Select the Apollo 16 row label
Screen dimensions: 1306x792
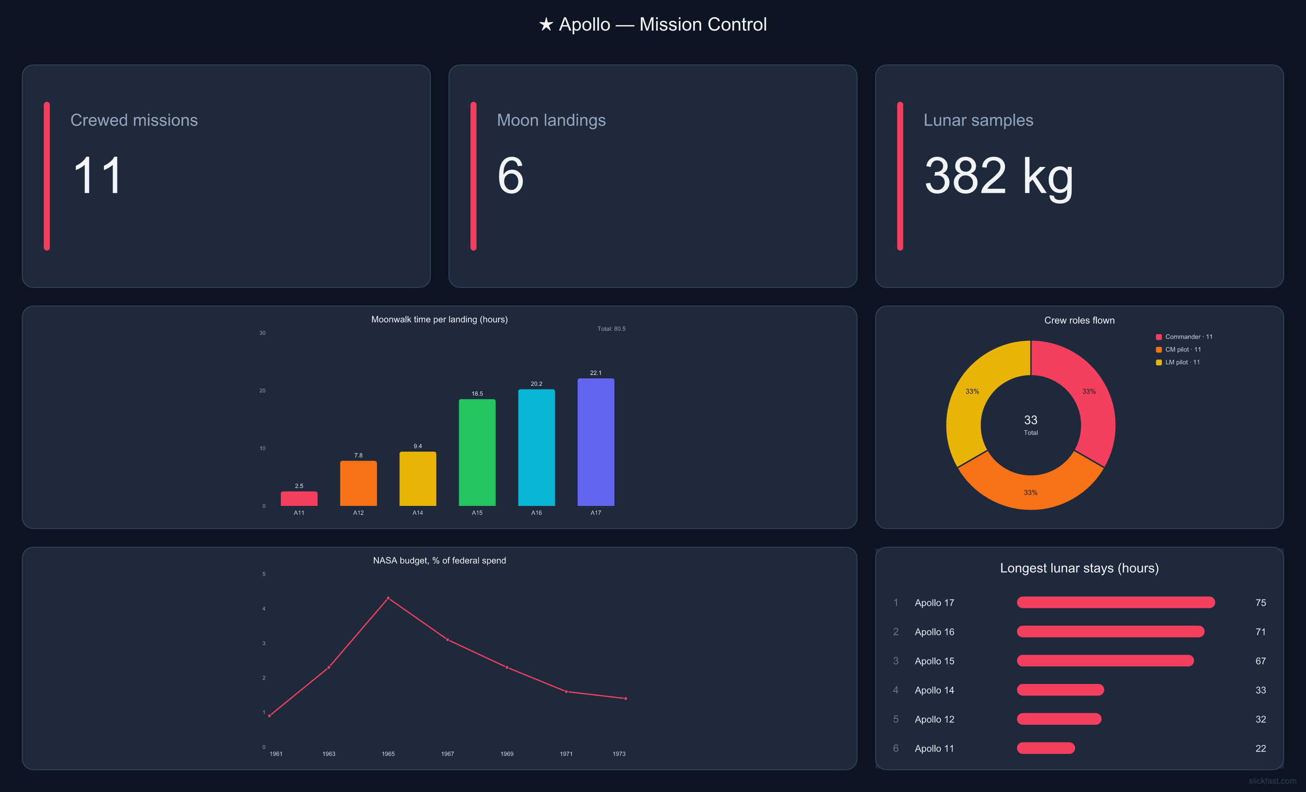[x=934, y=632]
